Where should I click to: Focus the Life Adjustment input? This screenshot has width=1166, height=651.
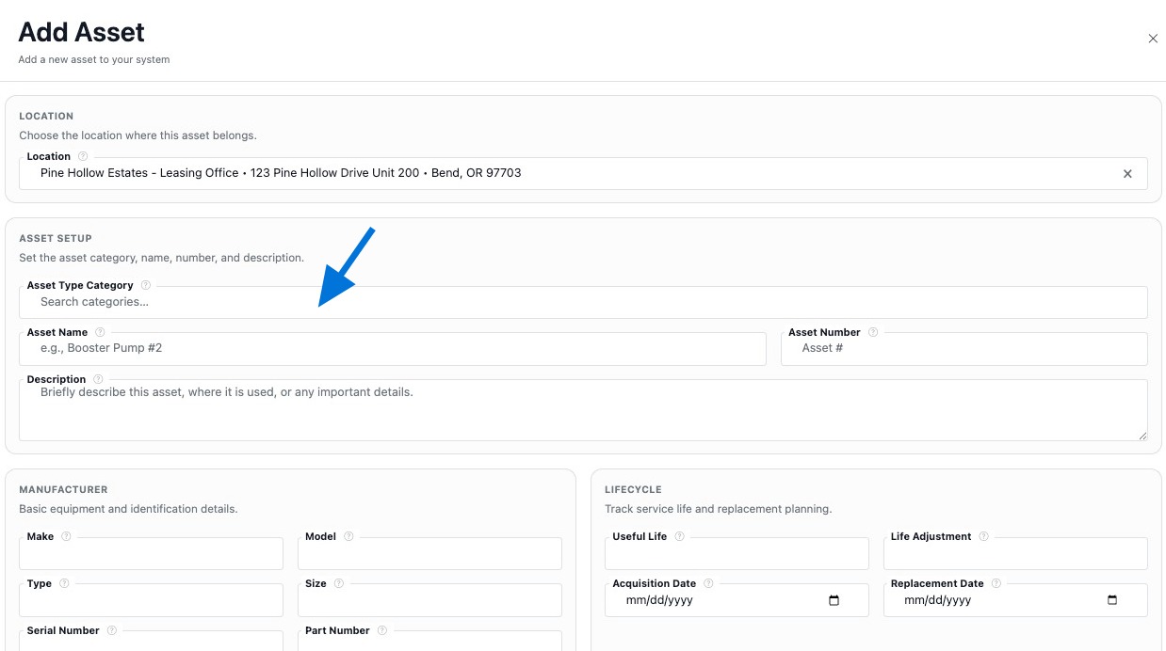1015,553
